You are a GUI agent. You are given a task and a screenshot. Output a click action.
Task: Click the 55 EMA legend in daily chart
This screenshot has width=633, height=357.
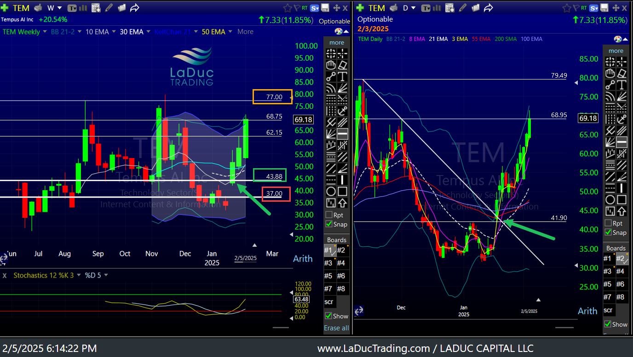[481, 39]
